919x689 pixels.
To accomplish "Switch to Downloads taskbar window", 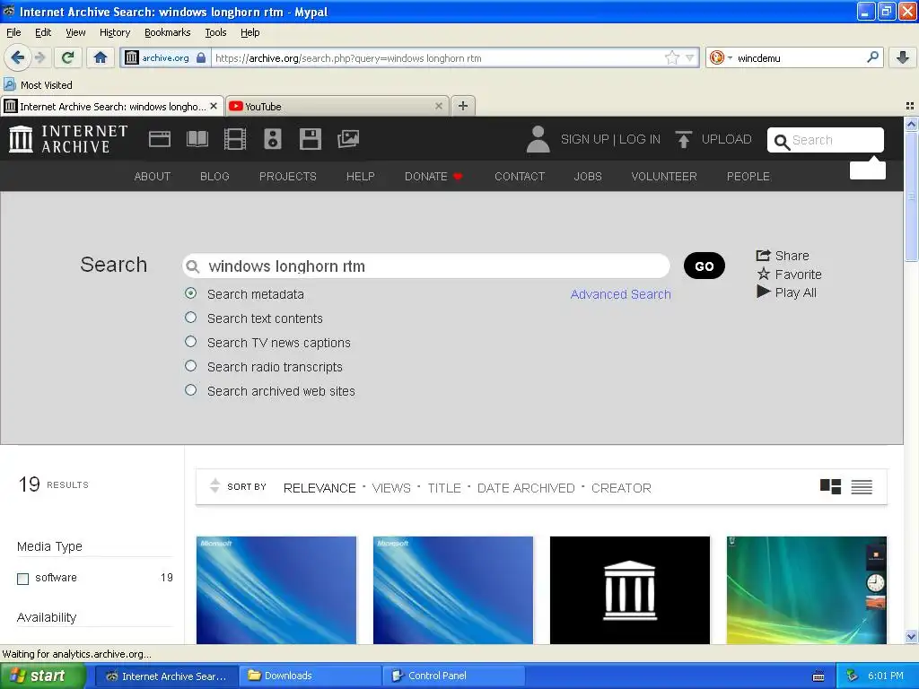I will (310, 676).
